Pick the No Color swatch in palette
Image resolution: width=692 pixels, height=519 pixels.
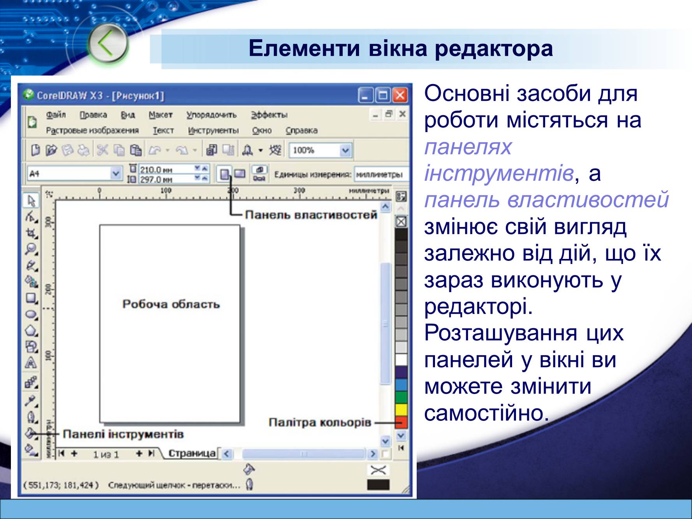click(401, 222)
